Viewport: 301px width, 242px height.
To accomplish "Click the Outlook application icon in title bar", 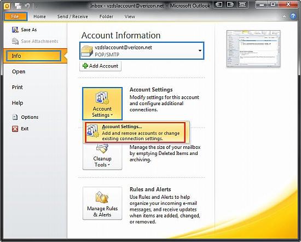I will pos(7,6).
